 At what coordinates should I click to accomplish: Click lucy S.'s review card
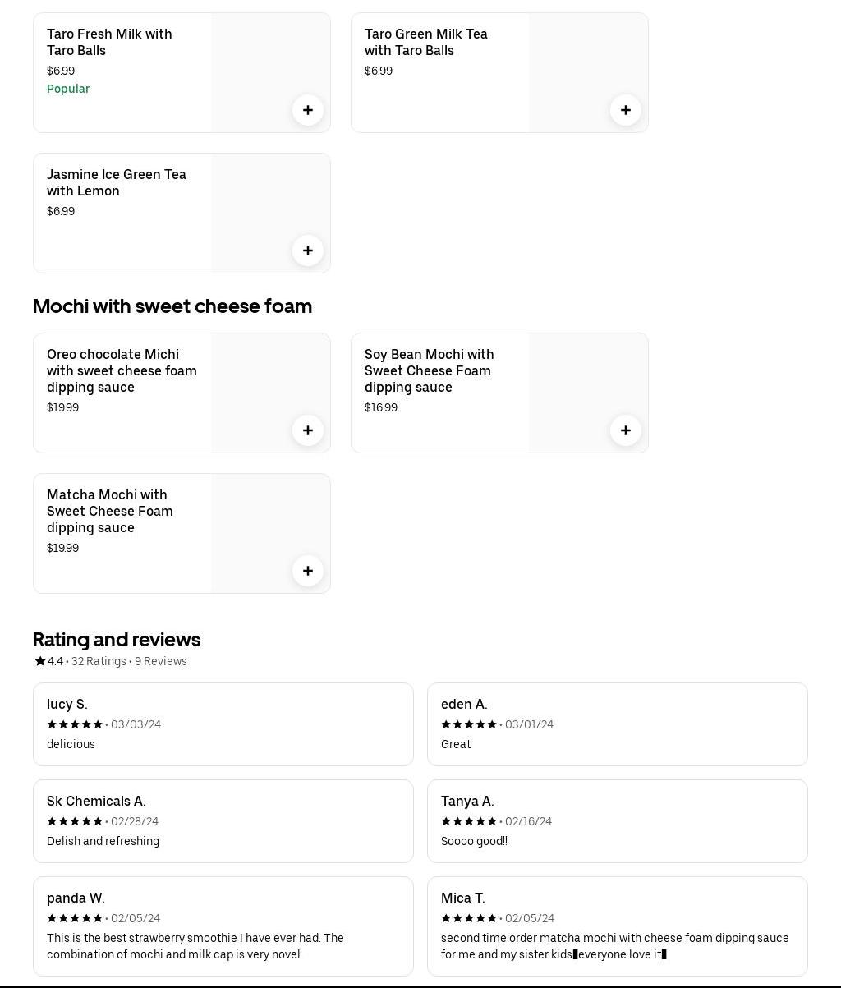pyautogui.click(x=223, y=724)
